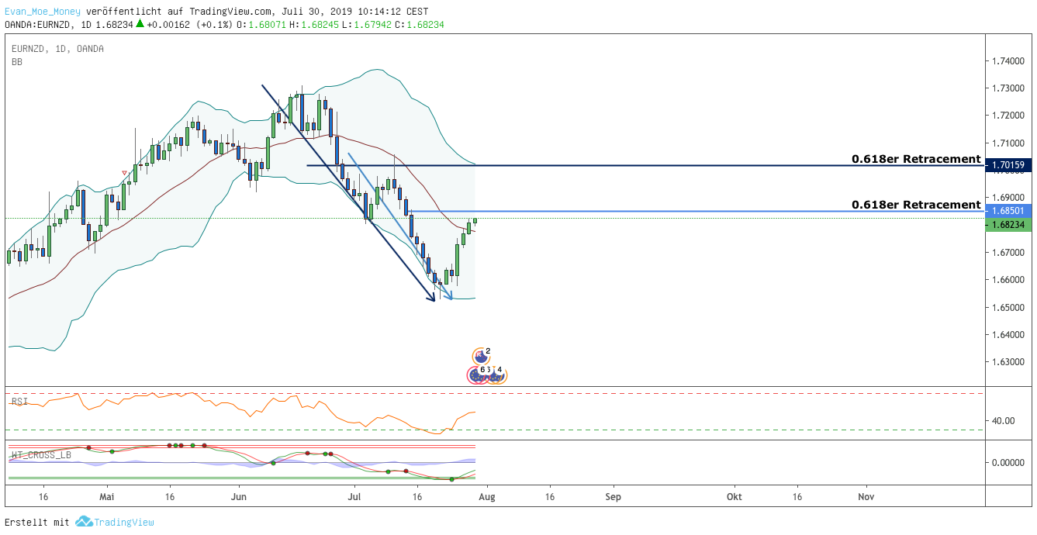Image resolution: width=1037 pixels, height=535 pixels.
Task: Select the retracement text beside 1.68501
Action: 916,205
